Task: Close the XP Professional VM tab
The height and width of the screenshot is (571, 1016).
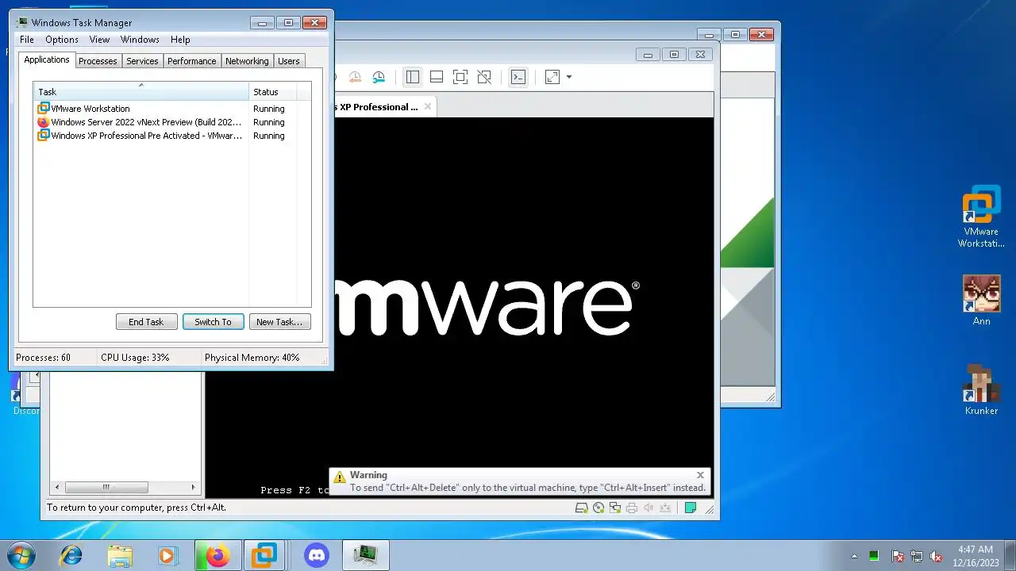Action: pyautogui.click(x=428, y=106)
